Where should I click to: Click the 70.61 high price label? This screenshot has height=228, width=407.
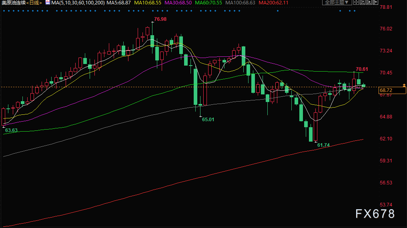(x=362, y=69)
